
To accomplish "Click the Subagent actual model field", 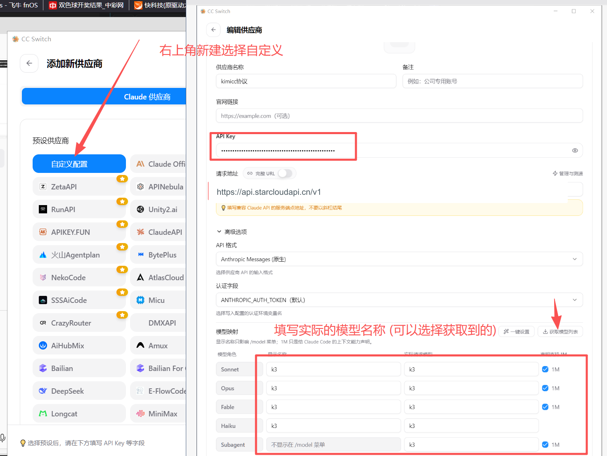I will (x=471, y=445).
